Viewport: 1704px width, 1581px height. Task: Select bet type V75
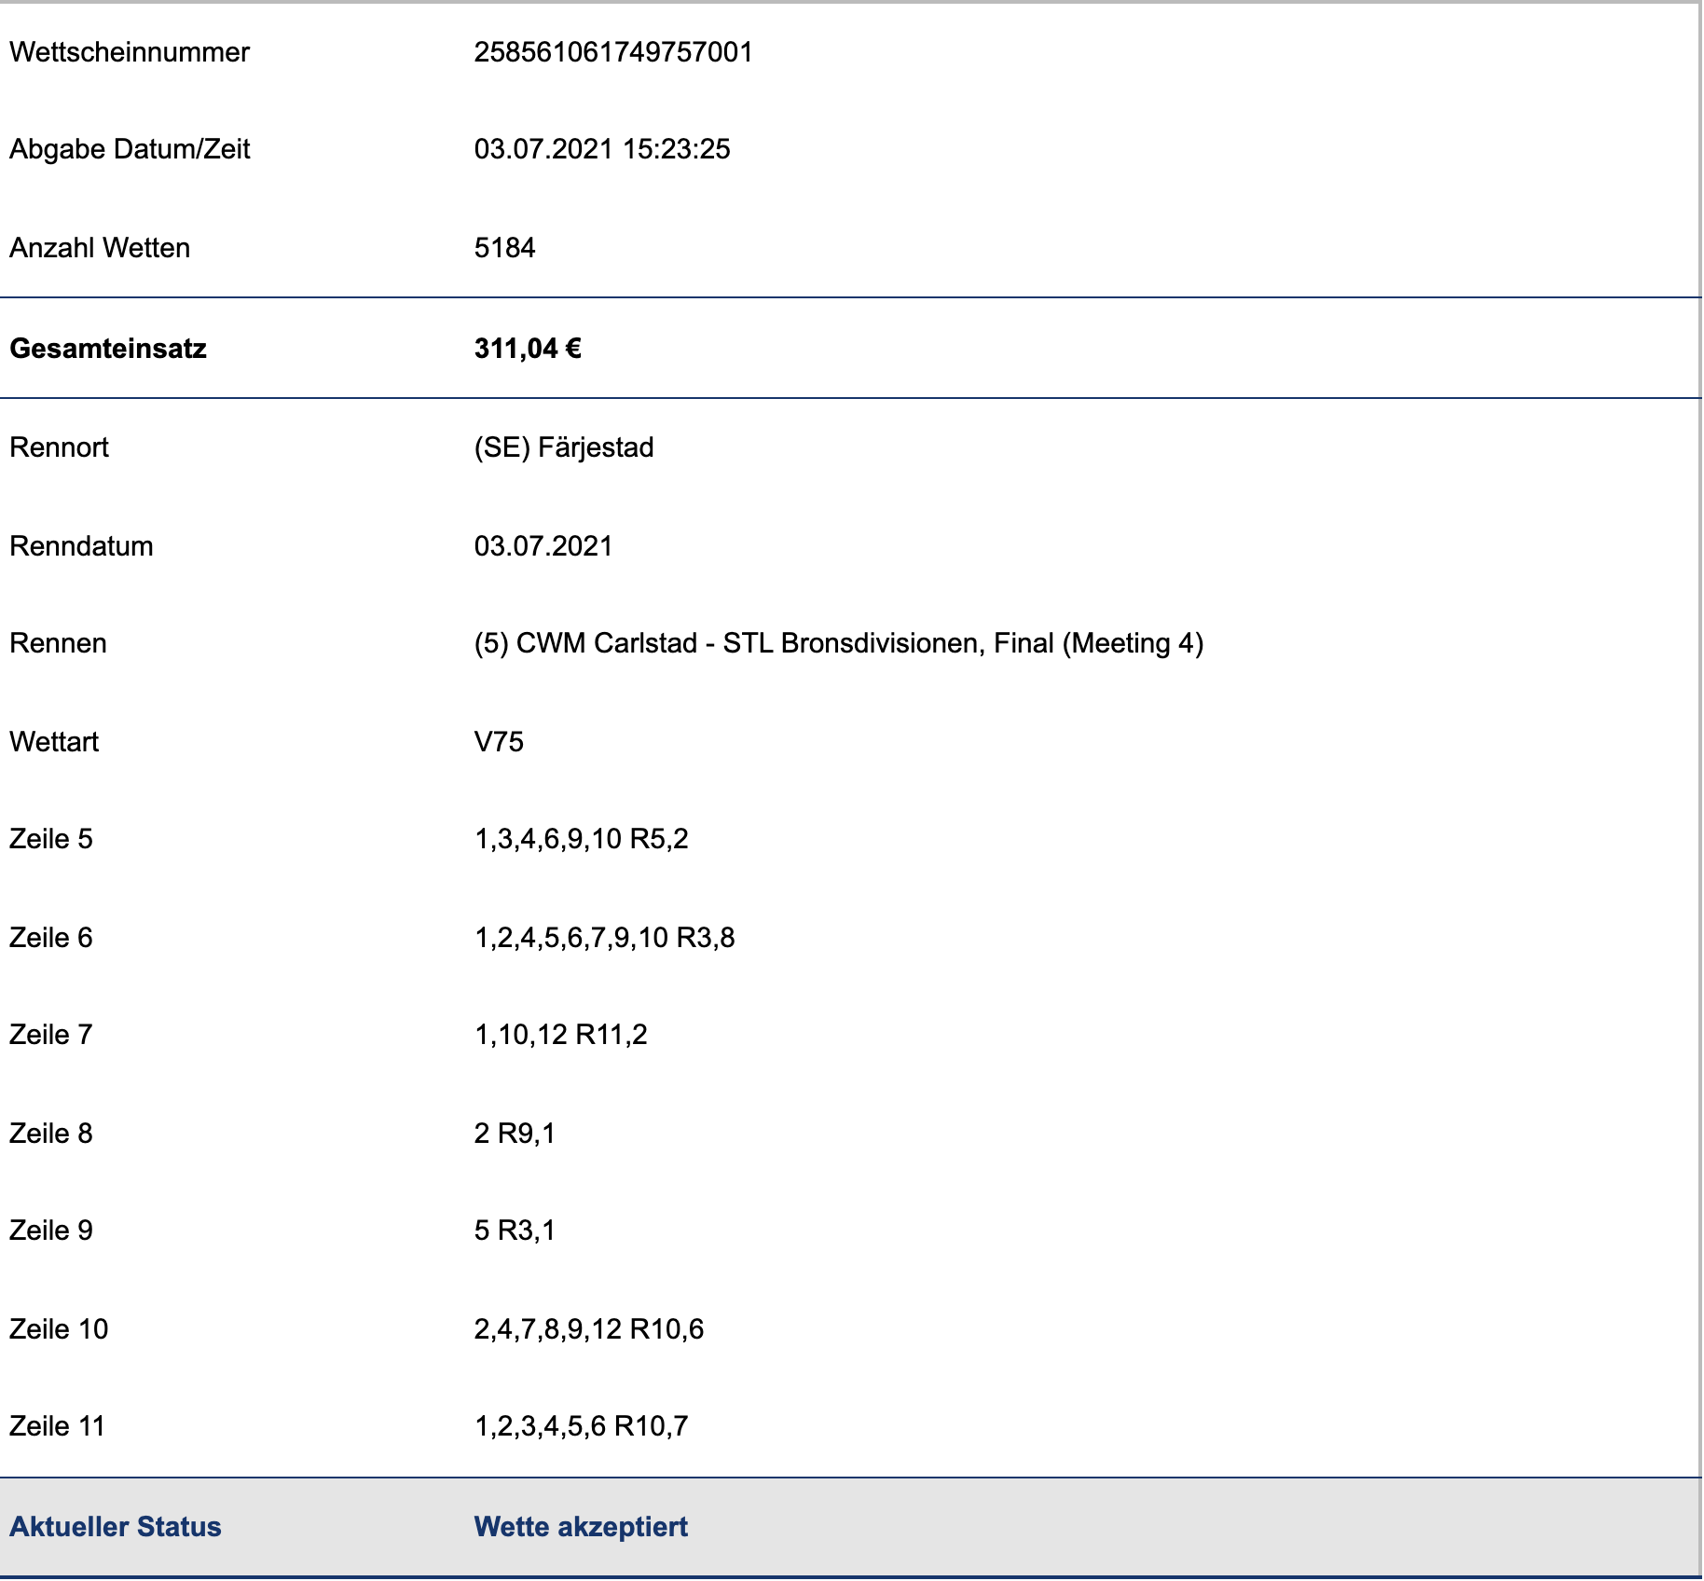coord(499,742)
